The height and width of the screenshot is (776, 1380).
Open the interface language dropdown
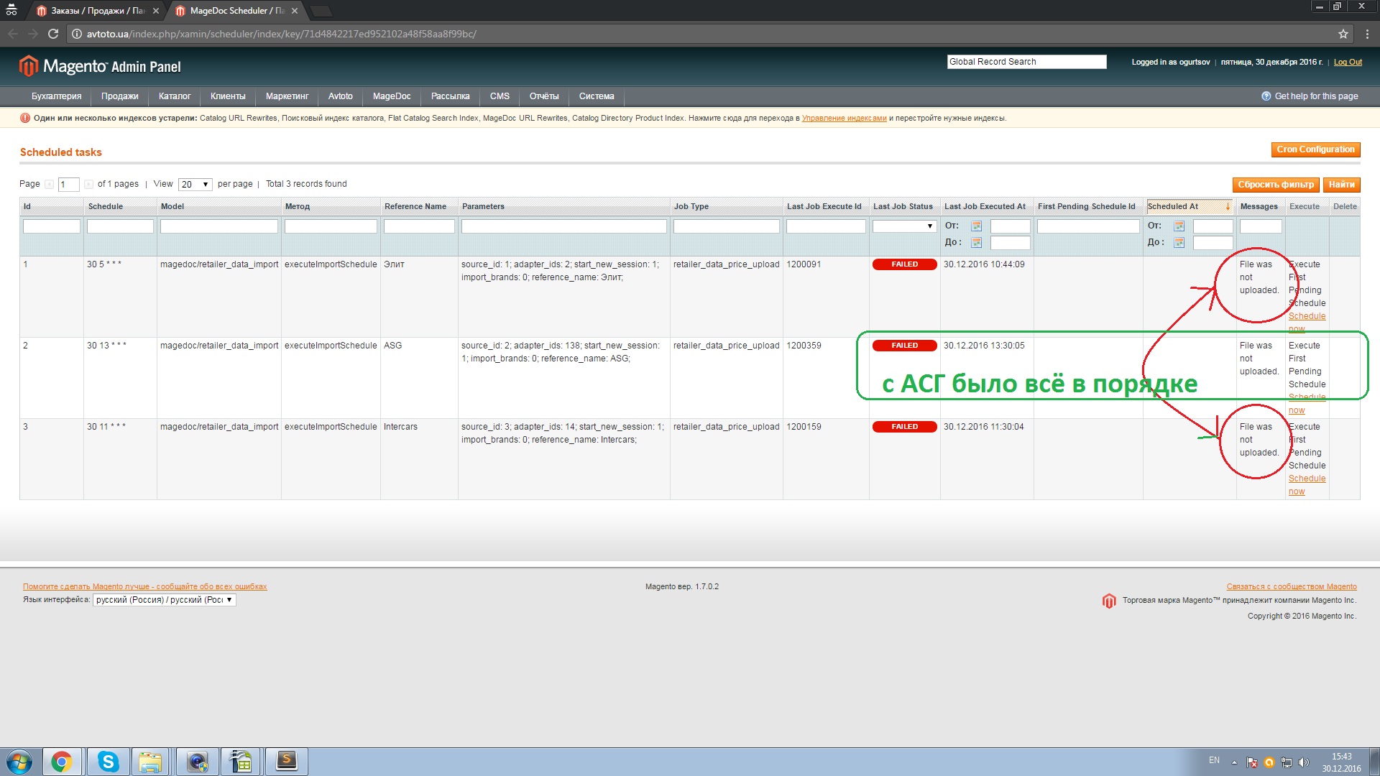coord(164,600)
